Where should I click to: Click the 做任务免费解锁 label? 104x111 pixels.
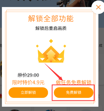click(74, 82)
